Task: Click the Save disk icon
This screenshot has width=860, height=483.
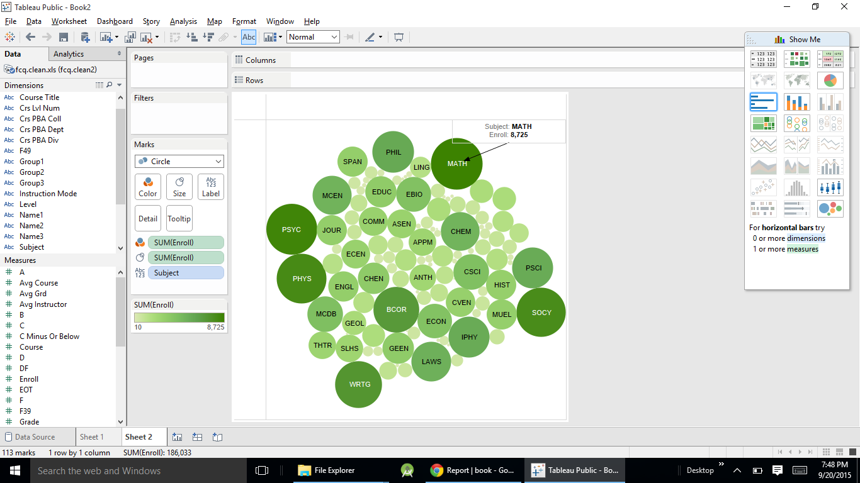Action: tap(64, 37)
